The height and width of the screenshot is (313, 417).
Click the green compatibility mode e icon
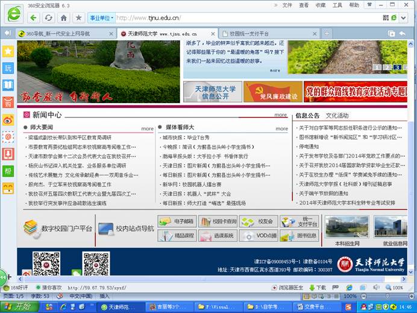pos(394,18)
